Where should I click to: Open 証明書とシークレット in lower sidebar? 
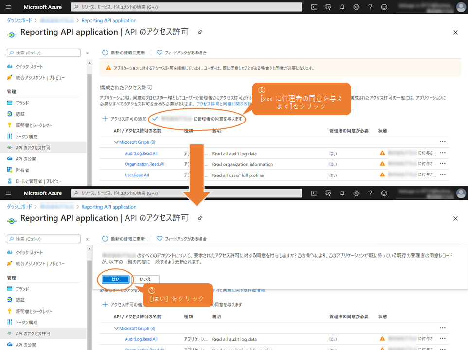34,311
